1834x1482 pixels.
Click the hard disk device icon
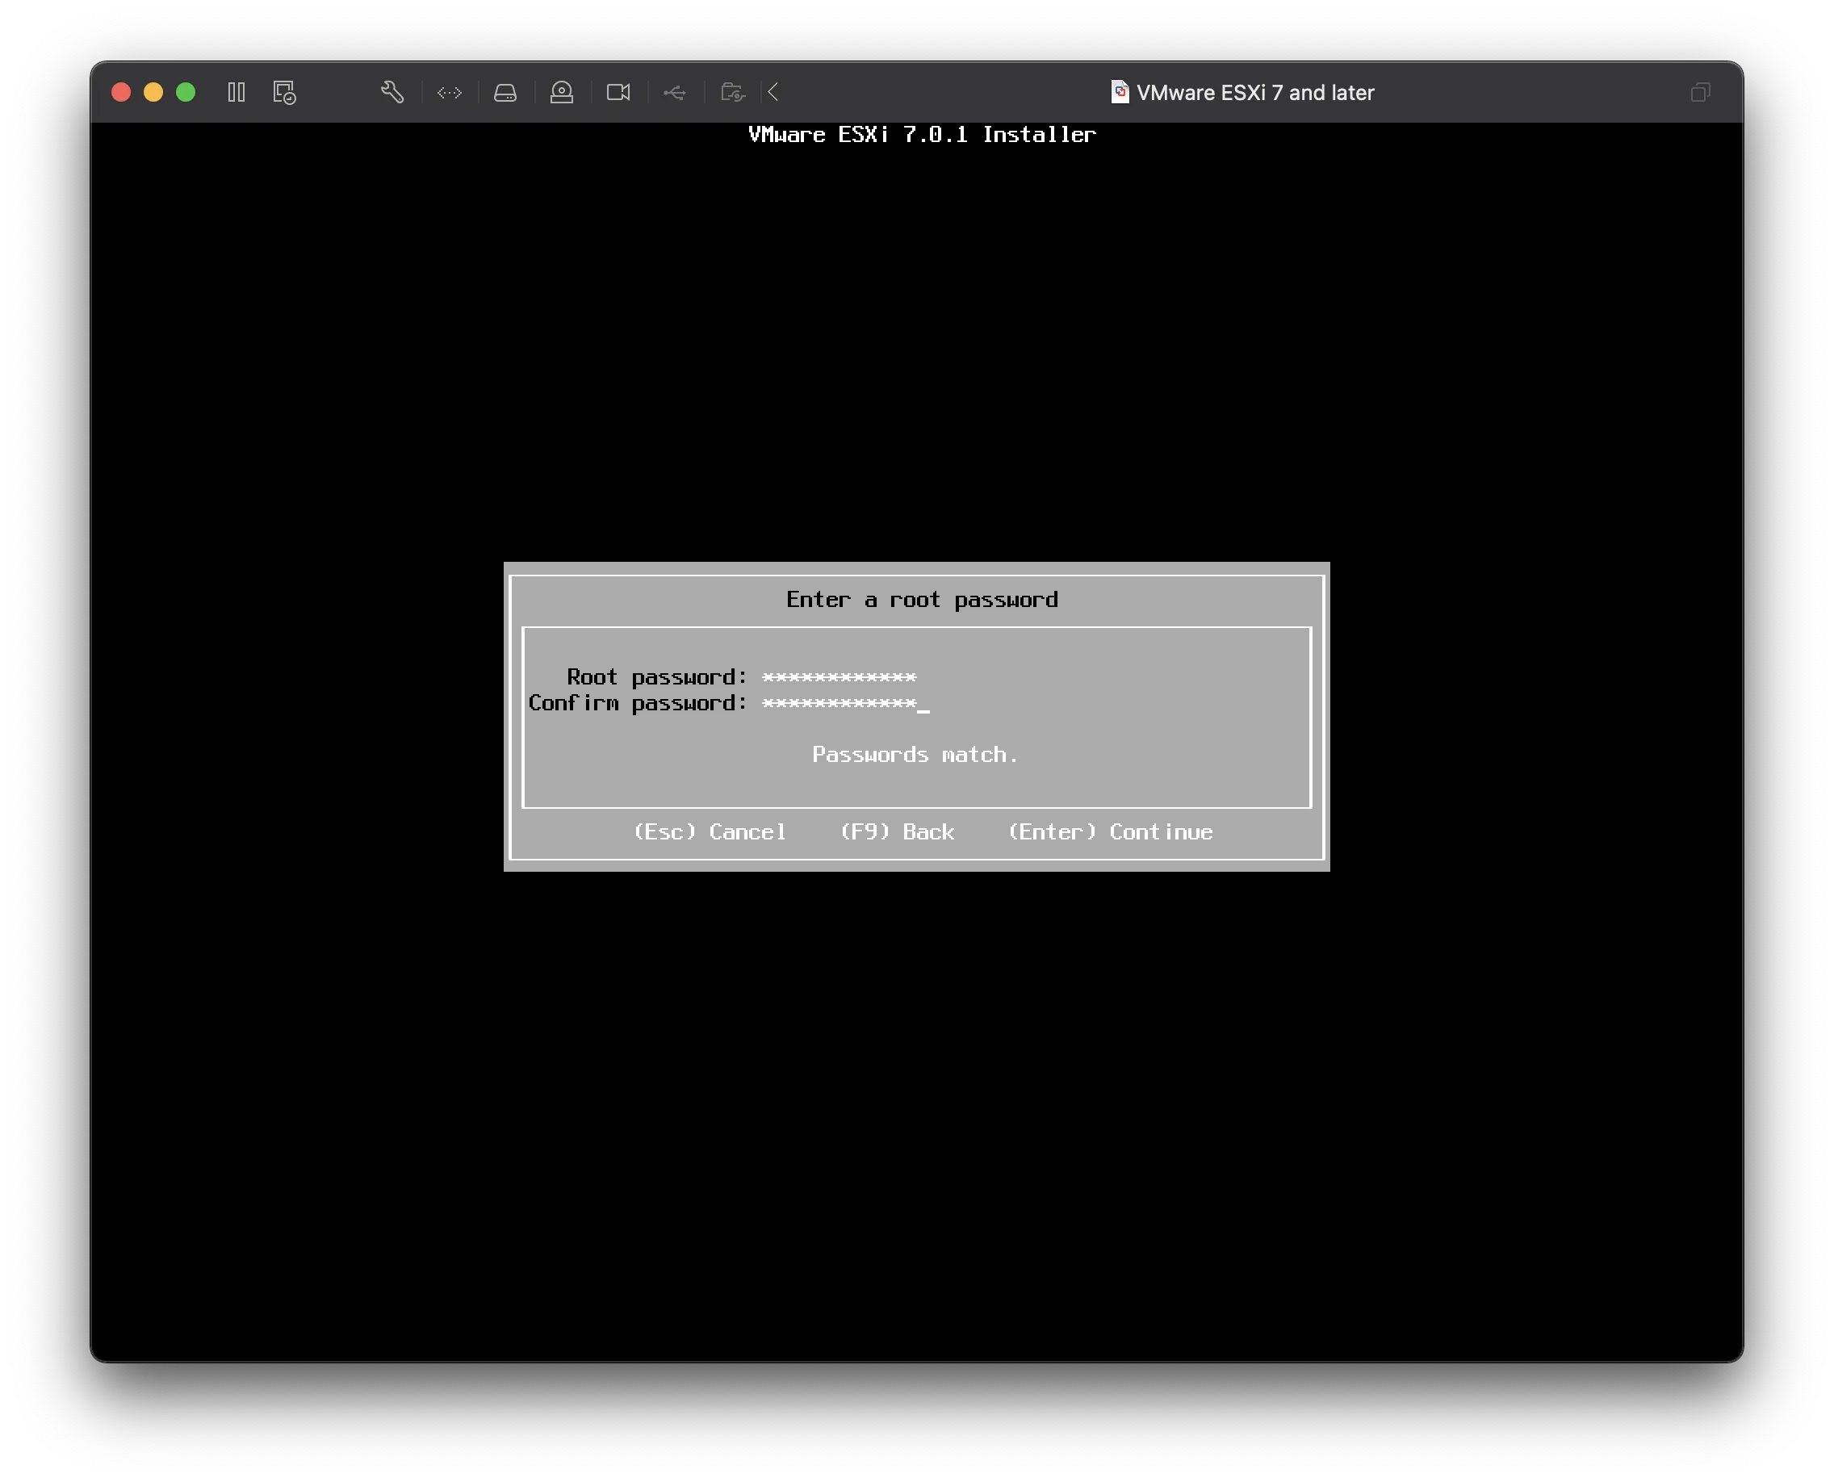[505, 92]
